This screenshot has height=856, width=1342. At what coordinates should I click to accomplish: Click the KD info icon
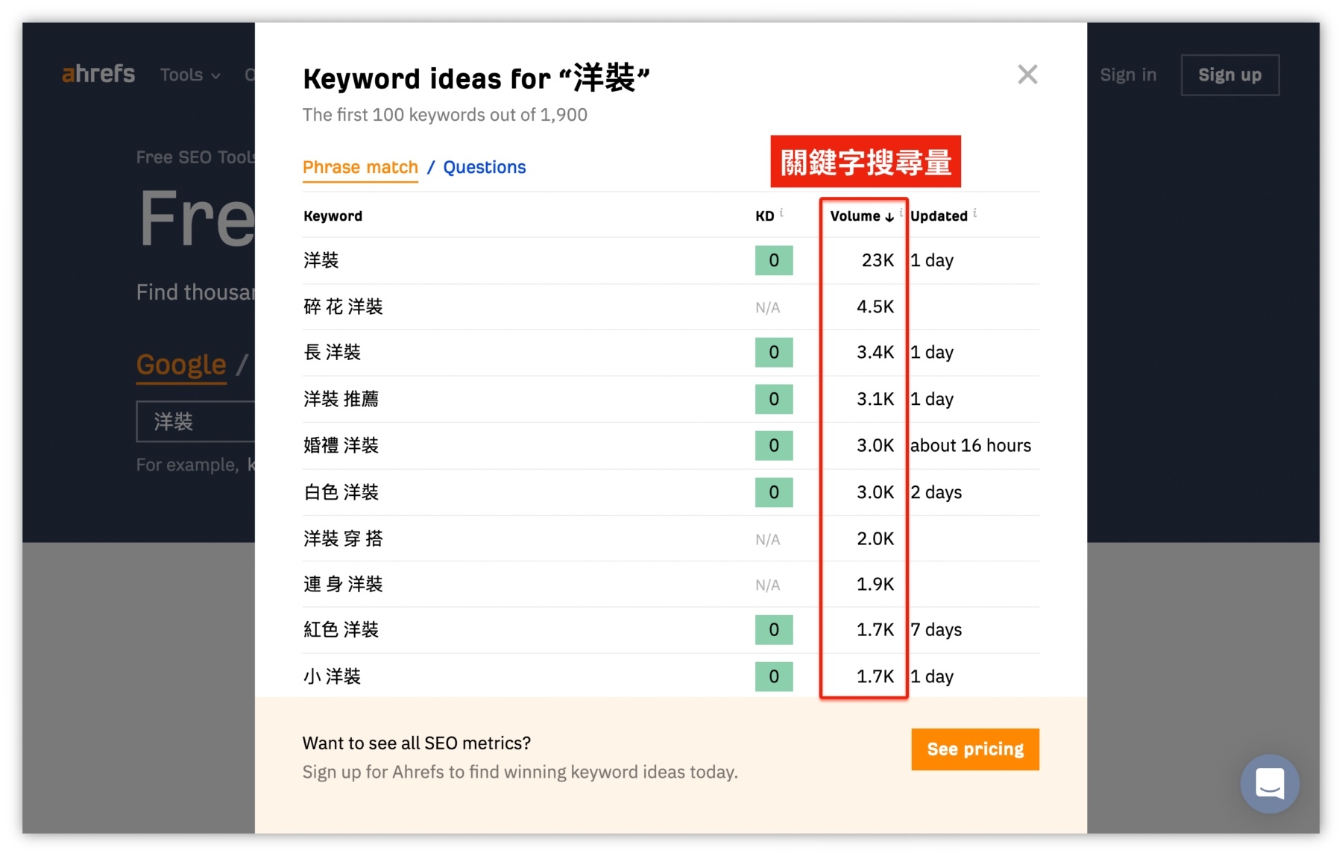pos(781,213)
